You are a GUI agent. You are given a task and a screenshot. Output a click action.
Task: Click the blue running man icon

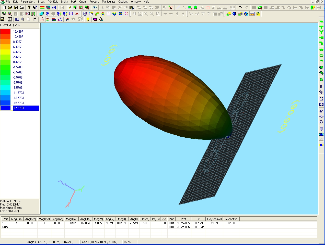click(47, 14)
